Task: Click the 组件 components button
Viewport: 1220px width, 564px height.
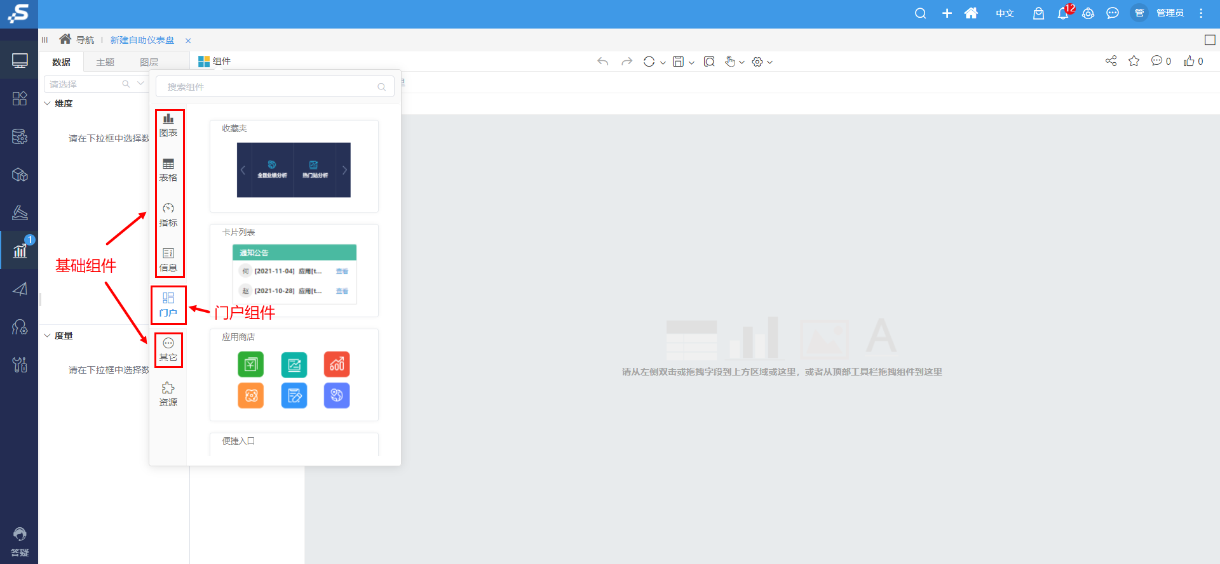Action: tap(215, 62)
